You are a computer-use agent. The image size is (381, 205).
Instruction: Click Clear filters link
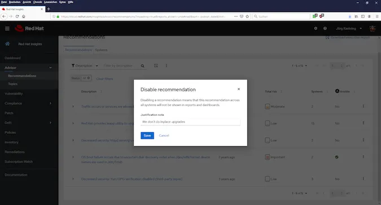tap(104, 79)
